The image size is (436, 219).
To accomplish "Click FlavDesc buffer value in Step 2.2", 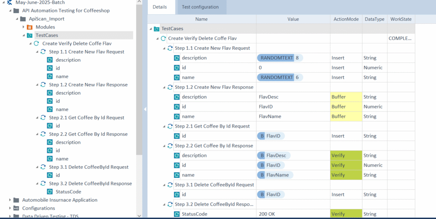I will pos(274,156).
